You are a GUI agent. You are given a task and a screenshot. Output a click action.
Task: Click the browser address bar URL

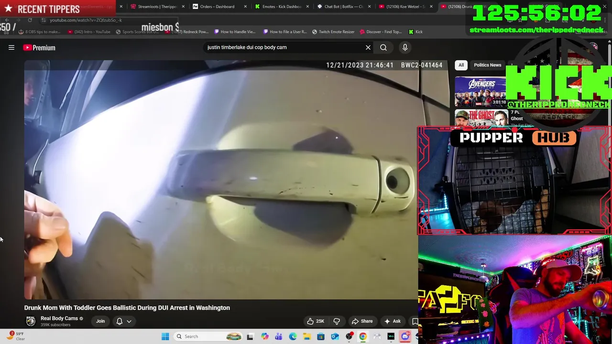86,20
